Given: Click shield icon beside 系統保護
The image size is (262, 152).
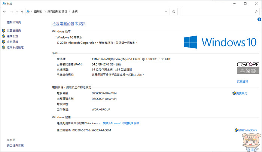Looking at the screenshot, I should click(x=3, y=42).
